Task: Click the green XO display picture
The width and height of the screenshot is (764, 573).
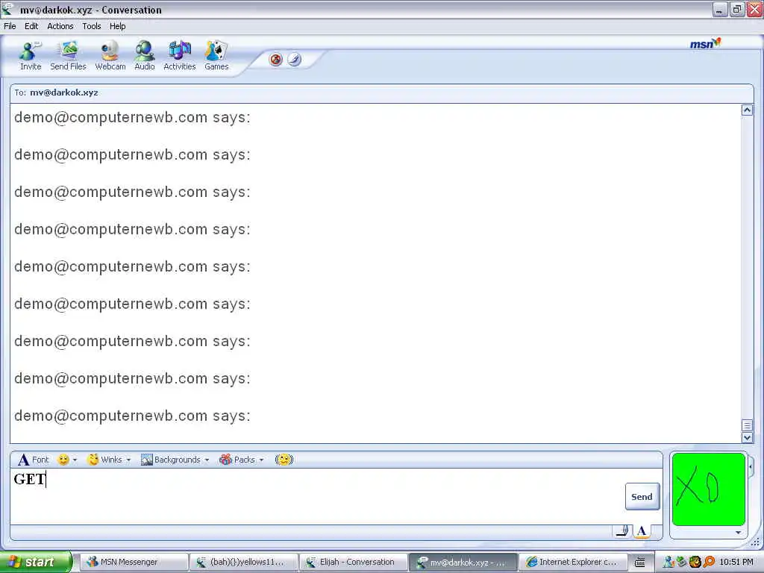Action: click(x=709, y=489)
